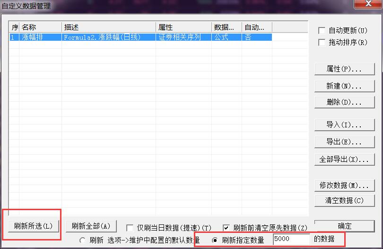Check the 自动更新(U) checkbox
Viewport: 383px width, 249px height.
322,31
